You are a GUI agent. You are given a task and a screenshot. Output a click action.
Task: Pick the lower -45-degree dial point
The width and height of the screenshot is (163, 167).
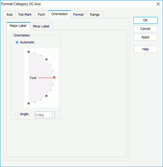(x=46, y=96)
